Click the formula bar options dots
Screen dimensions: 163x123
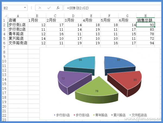[x=32, y=8]
